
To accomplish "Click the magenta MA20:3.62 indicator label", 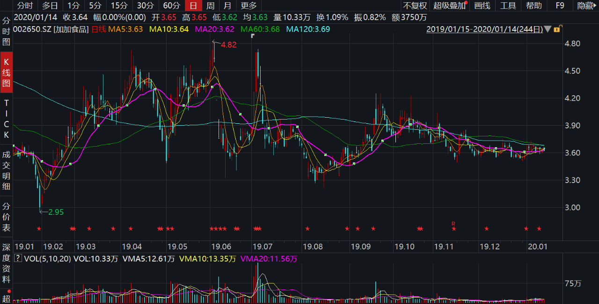I will point(214,29).
